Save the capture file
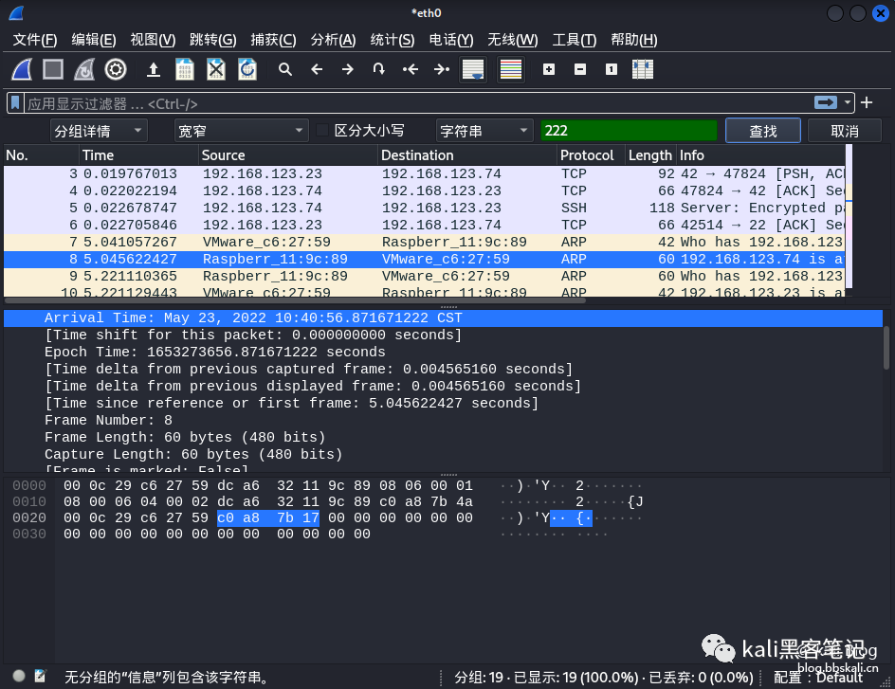This screenshot has height=689, width=895. coord(184,69)
